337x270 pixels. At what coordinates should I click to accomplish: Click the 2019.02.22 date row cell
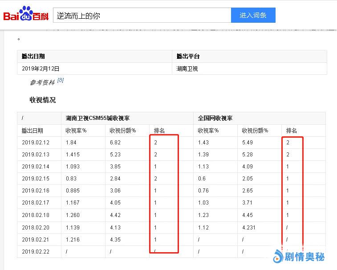coord(36,251)
